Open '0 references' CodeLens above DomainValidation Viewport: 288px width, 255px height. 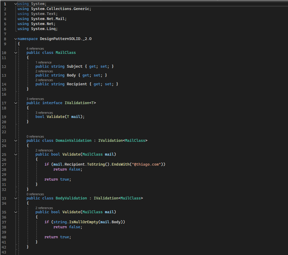35,136
